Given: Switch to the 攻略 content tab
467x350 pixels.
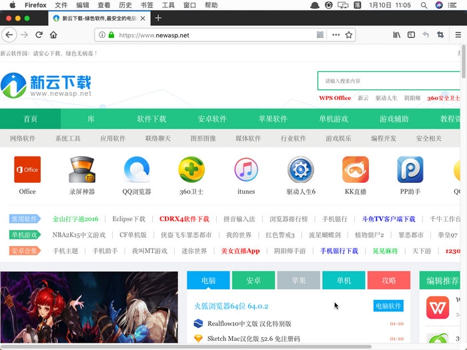Looking at the screenshot, I should pyautogui.click(x=389, y=280).
